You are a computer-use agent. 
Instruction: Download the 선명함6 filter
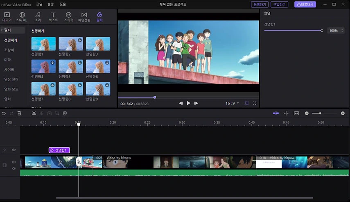[107, 63]
